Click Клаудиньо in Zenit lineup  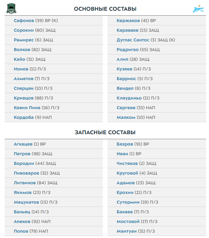(129, 98)
